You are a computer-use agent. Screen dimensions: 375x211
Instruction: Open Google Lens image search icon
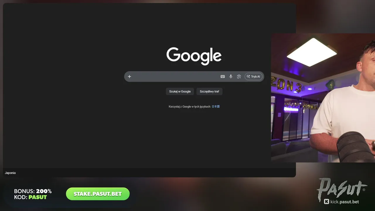pyautogui.click(x=239, y=76)
